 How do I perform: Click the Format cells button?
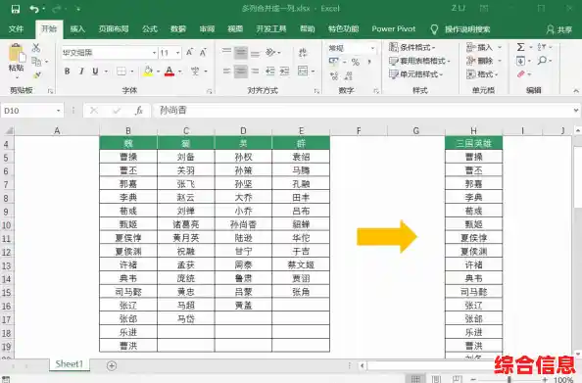point(482,74)
